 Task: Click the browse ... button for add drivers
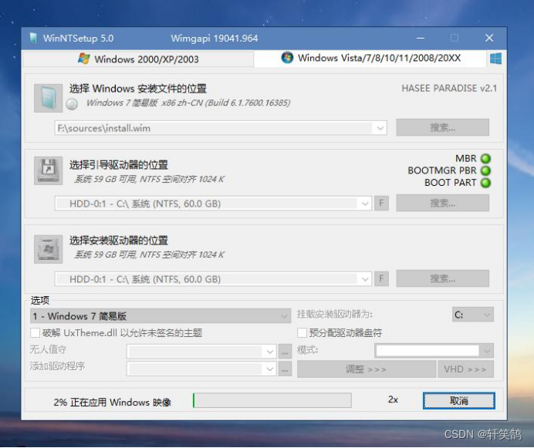pos(285,369)
